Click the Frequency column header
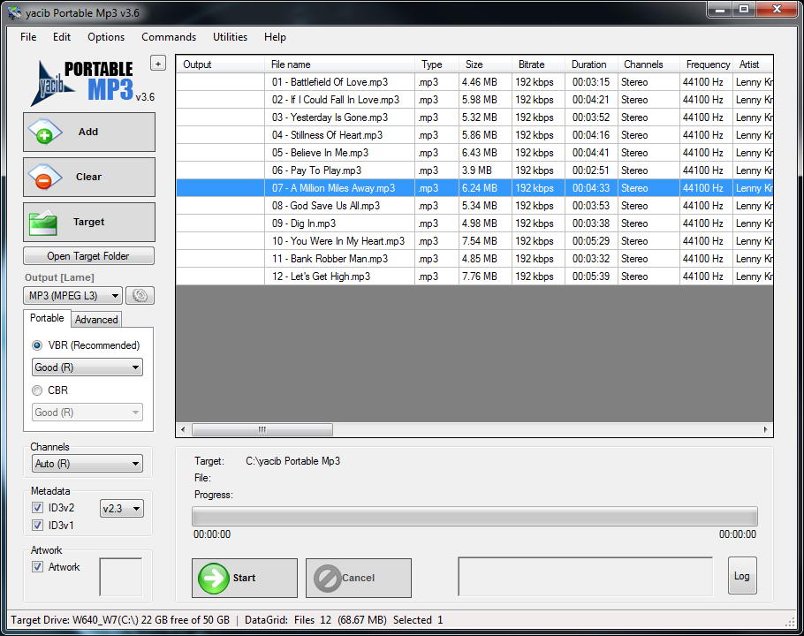The image size is (804, 636). 706,64
